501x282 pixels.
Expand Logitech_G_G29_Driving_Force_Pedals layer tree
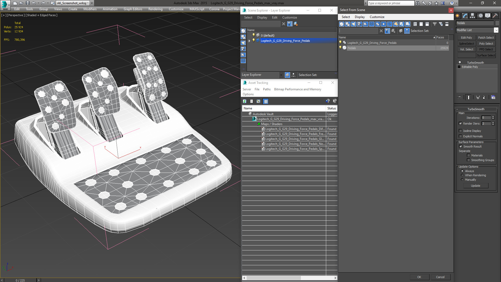tap(249, 41)
